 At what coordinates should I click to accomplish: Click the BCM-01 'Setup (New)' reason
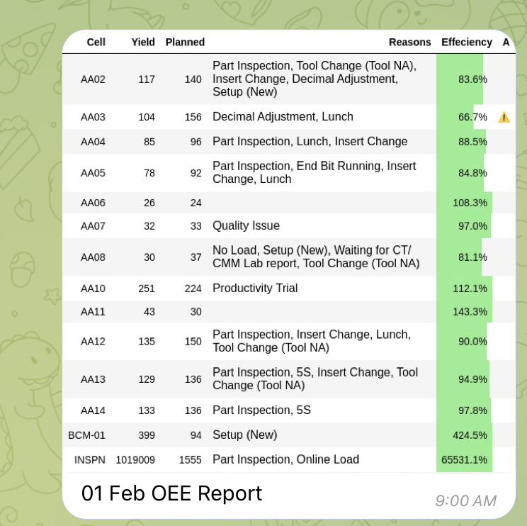click(x=245, y=435)
